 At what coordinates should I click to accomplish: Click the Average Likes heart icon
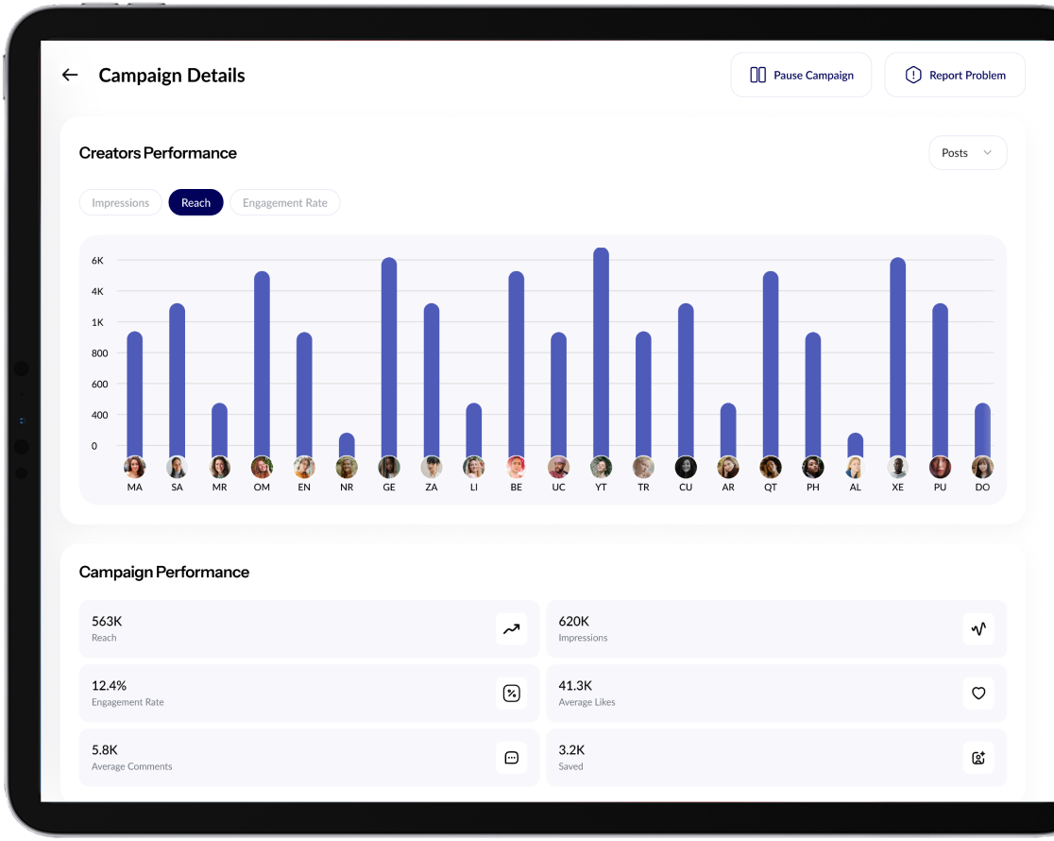click(978, 694)
